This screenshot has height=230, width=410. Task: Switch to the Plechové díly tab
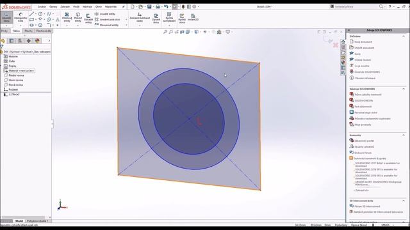click(x=44, y=31)
